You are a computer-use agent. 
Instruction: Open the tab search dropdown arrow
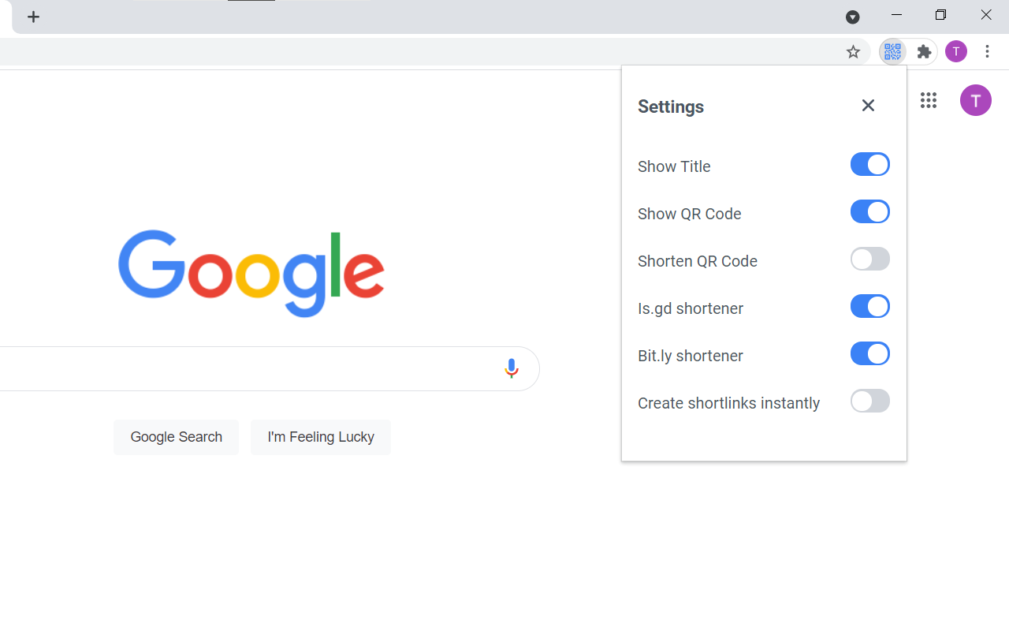pyautogui.click(x=853, y=17)
